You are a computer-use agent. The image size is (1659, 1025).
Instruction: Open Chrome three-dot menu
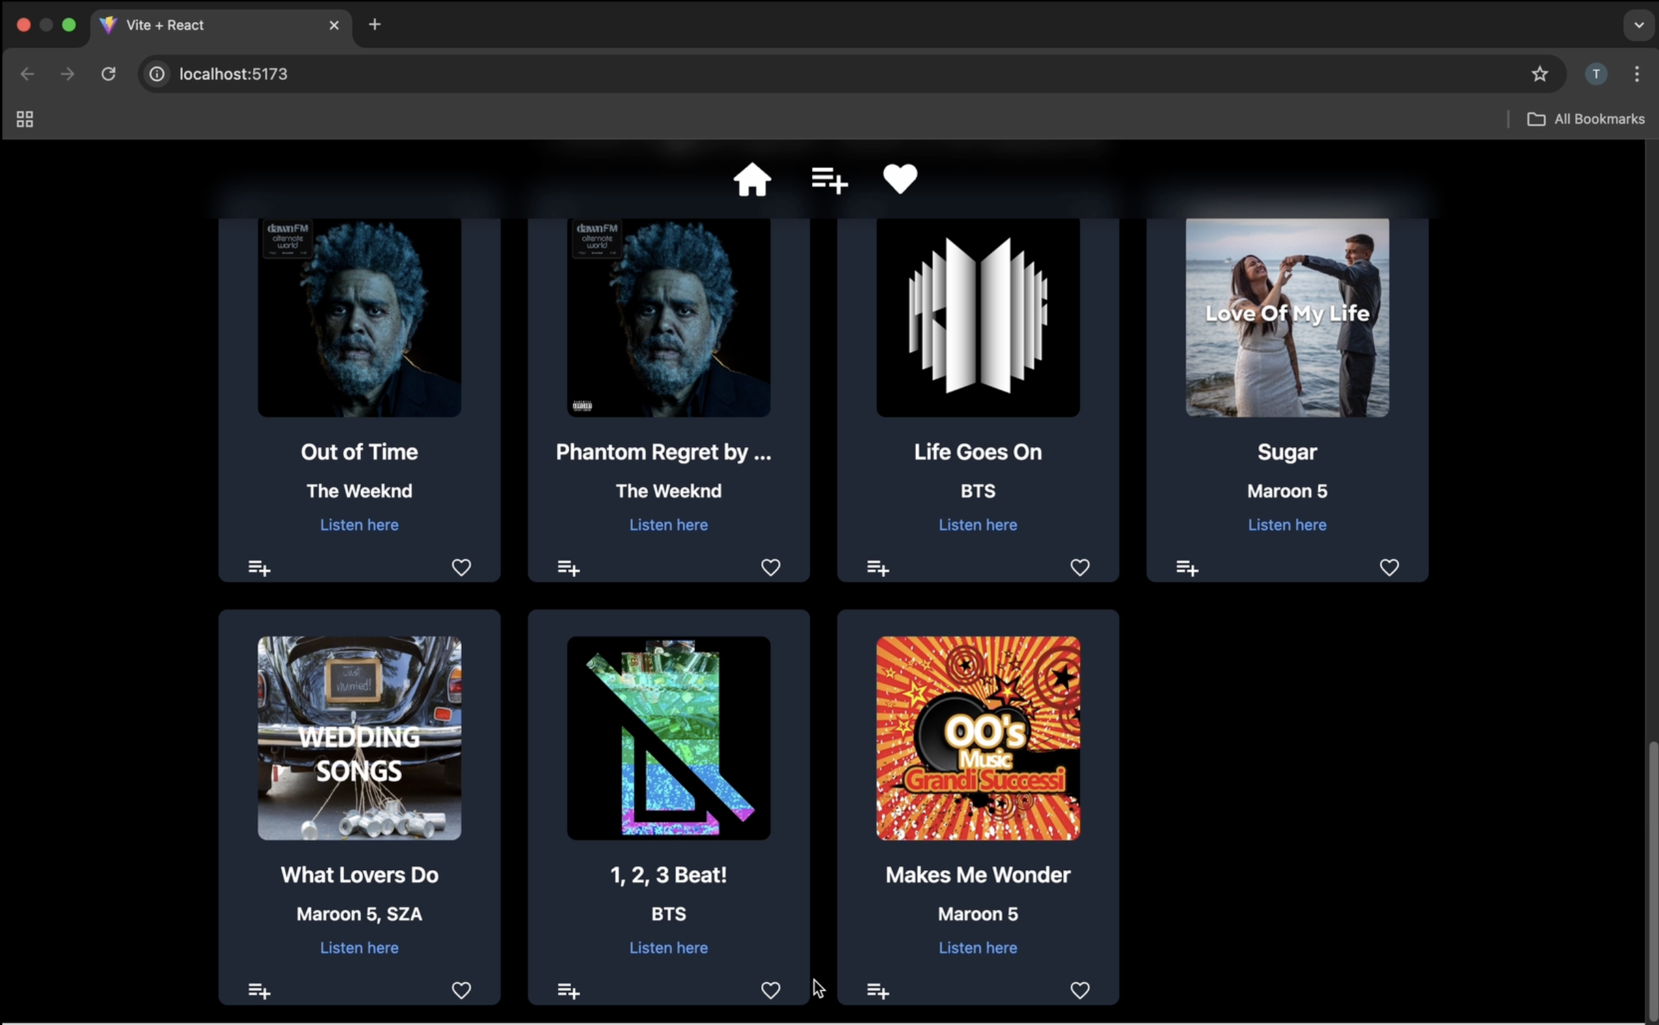click(1636, 74)
